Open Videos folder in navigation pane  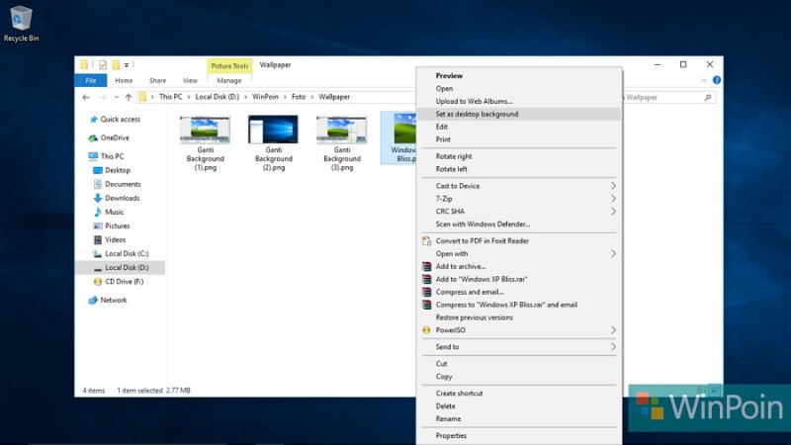point(110,239)
